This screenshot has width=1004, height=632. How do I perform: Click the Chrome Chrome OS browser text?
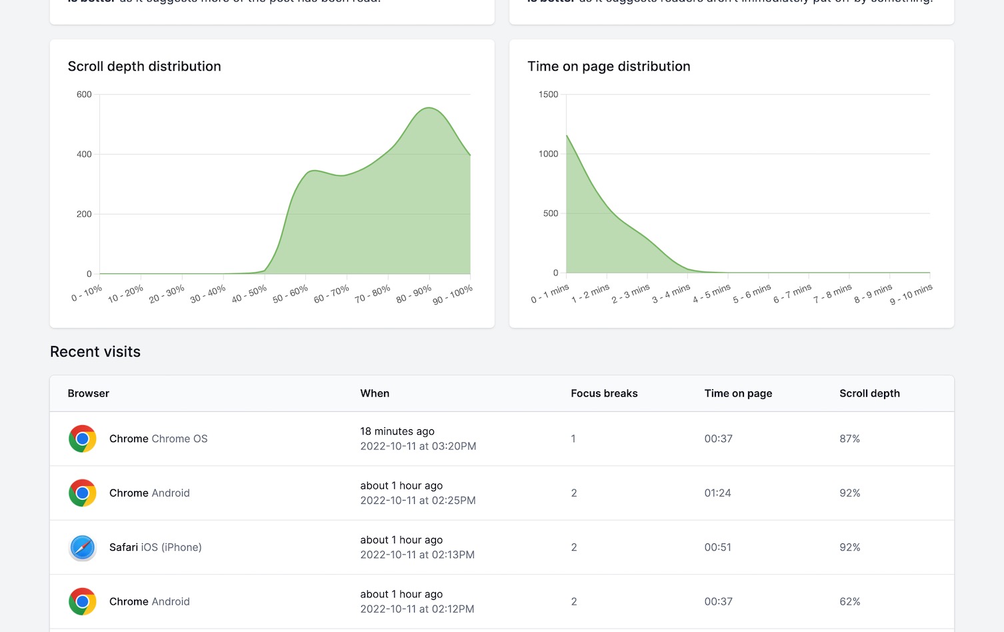point(159,439)
